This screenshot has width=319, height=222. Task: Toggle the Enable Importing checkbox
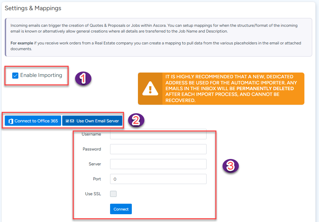pyautogui.click(x=15, y=76)
